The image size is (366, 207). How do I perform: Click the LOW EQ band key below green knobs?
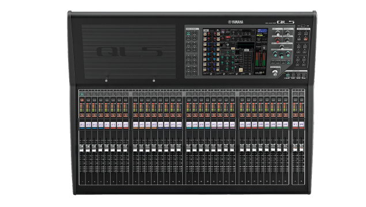(273, 63)
